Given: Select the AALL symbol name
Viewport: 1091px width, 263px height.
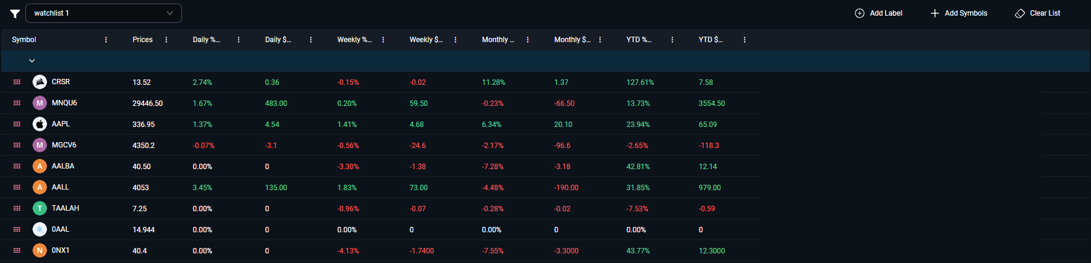Looking at the screenshot, I should [60, 187].
